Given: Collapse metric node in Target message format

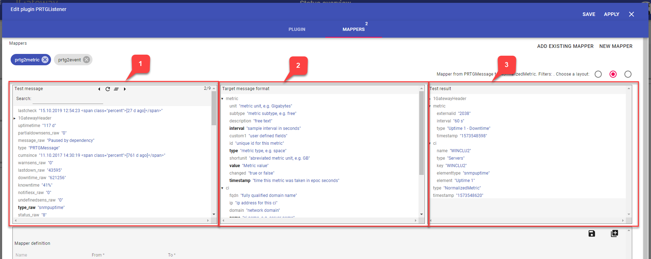Looking at the screenshot, I should click(223, 99).
